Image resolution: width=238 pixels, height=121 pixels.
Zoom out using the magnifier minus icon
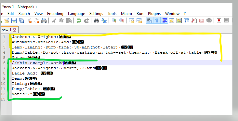(121, 20)
